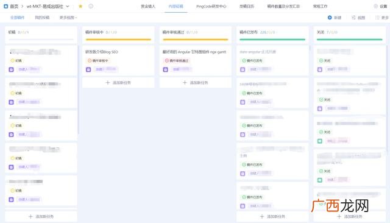Show the 我的投稿 view
This screenshot has height=223, width=390.
pyautogui.click(x=42, y=18)
